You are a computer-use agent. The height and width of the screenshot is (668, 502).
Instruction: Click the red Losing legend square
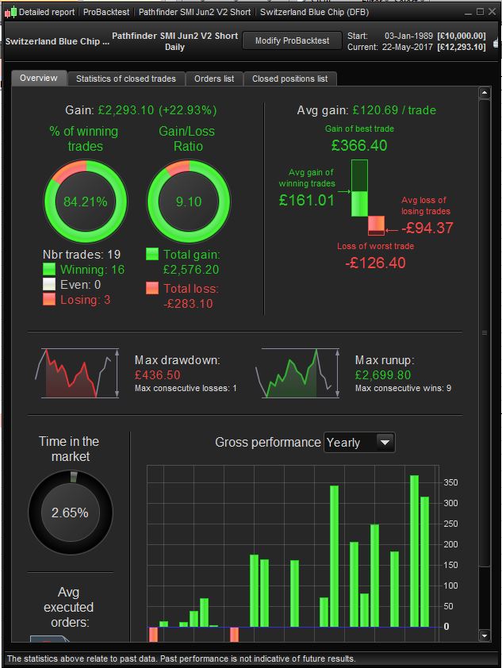coord(49,300)
